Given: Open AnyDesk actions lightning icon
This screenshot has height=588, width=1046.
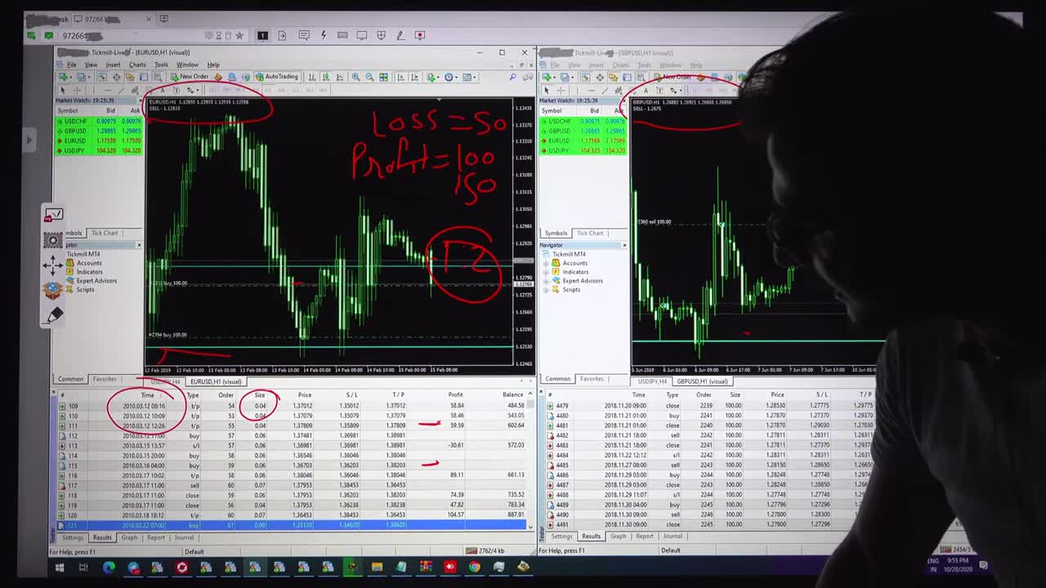Looking at the screenshot, I should (x=324, y=35).
